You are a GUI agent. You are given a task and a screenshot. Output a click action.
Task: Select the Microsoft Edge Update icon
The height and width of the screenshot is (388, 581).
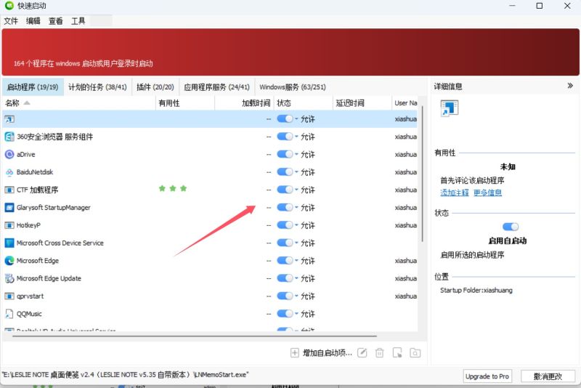click(x=9, y=278)
